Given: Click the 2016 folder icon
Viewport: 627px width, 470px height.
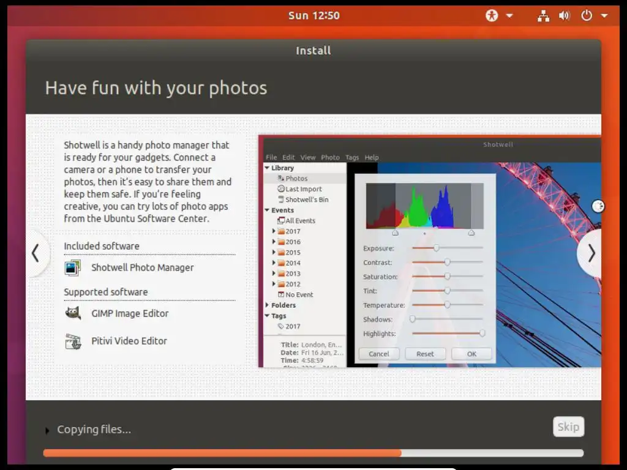Looking at the screenshot, I should 281,242.
